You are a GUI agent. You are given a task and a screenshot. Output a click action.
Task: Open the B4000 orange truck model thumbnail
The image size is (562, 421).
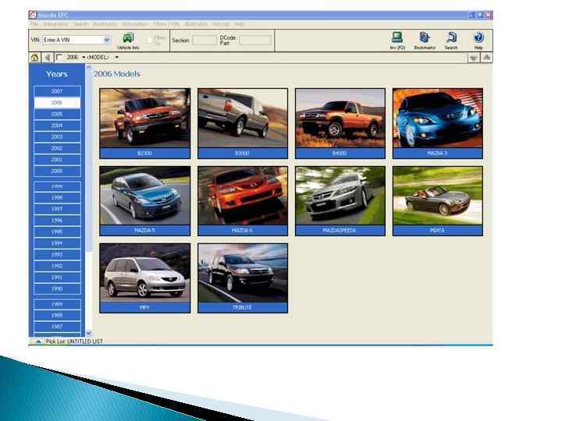coord(340,123)
